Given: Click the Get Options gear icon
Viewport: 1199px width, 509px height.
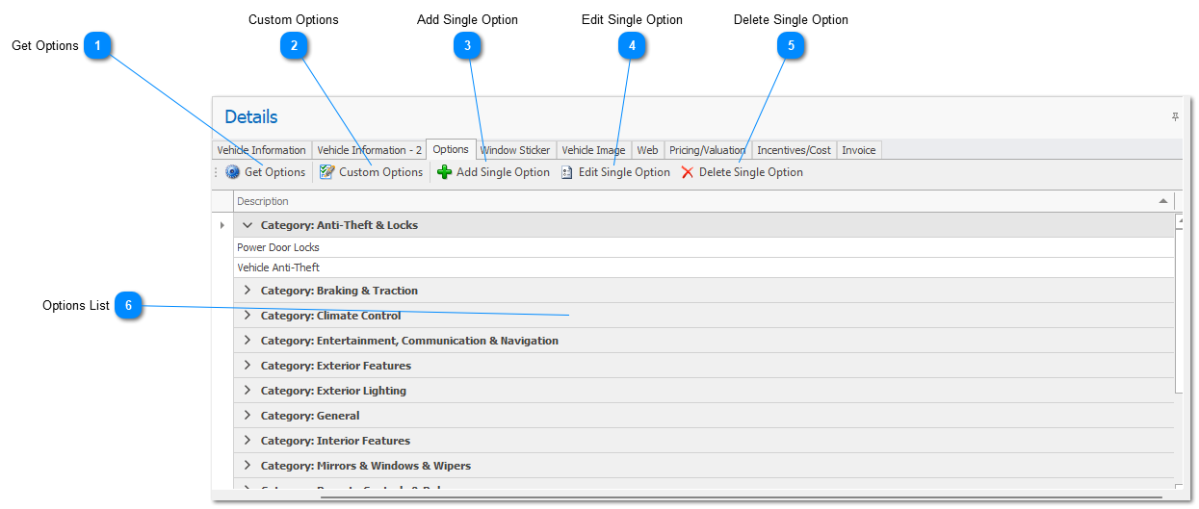Looking at the screenshot, I should [233, 172].
